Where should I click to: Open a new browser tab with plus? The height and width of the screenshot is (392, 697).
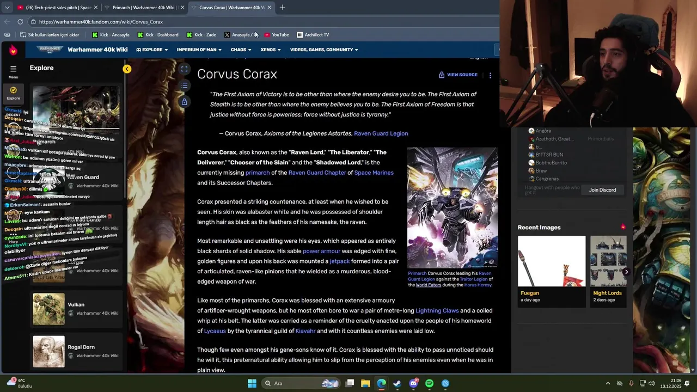283,7
